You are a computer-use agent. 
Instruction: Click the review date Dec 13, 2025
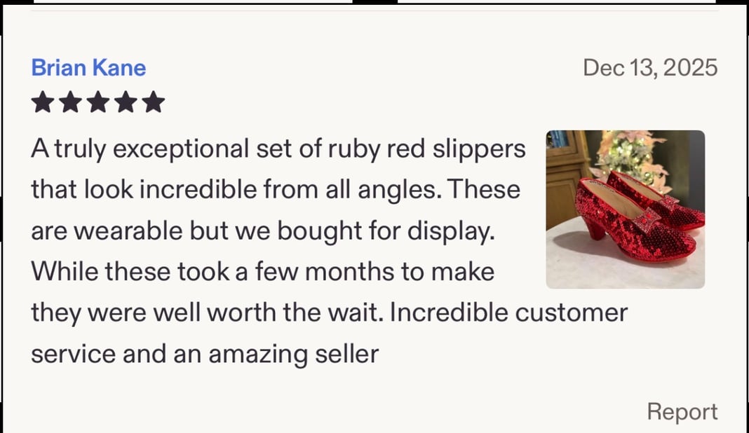[650, 68]
